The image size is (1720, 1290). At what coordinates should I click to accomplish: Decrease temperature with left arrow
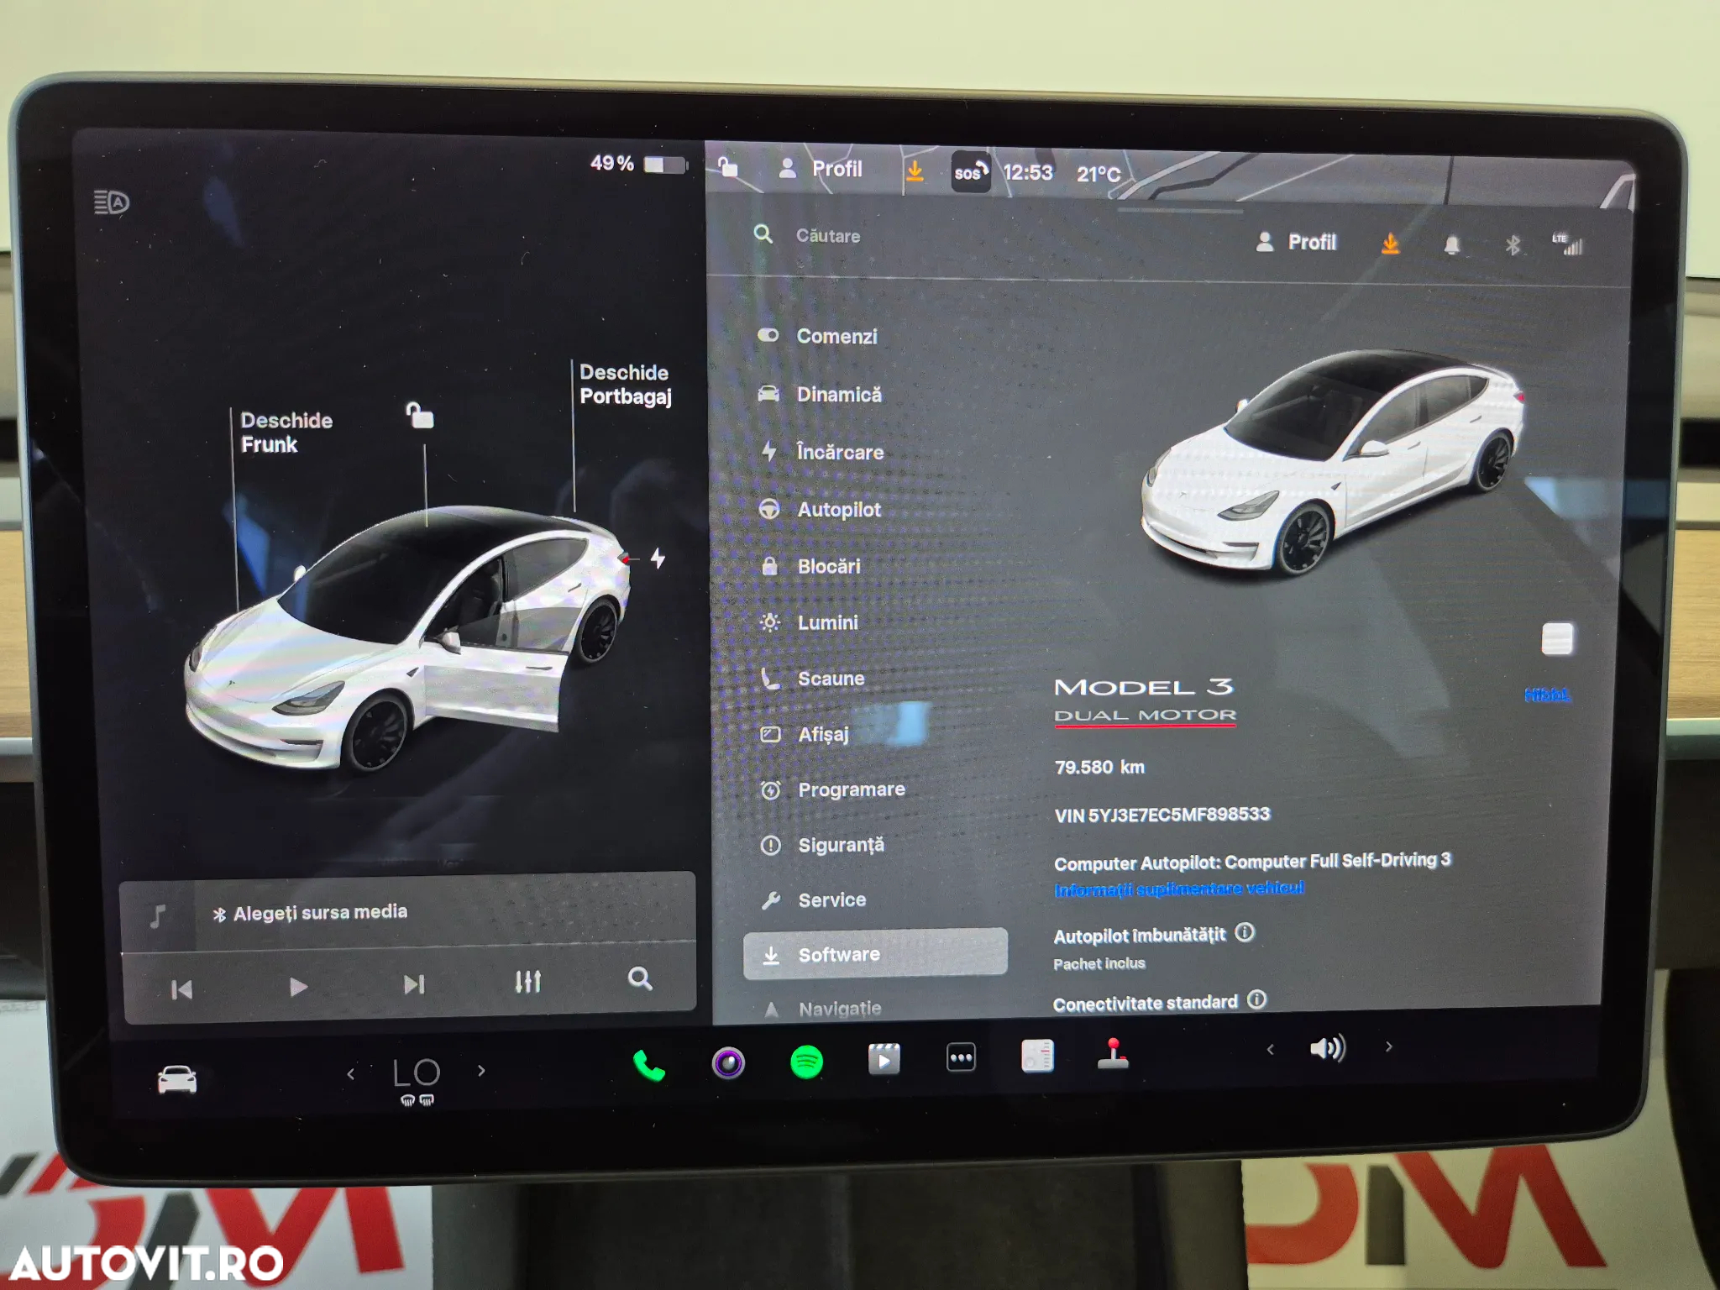[351, 1073]
